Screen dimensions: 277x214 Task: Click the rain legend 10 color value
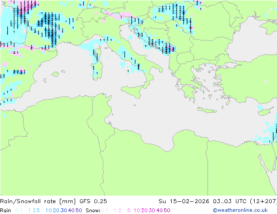coord(49,211)
